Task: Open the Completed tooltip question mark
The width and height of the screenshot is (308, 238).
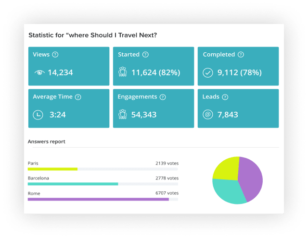Action: (241, 55)
